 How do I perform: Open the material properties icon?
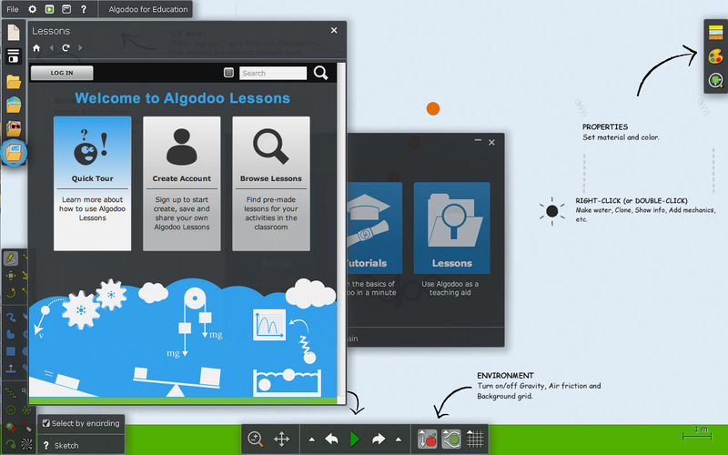point(715,32)
